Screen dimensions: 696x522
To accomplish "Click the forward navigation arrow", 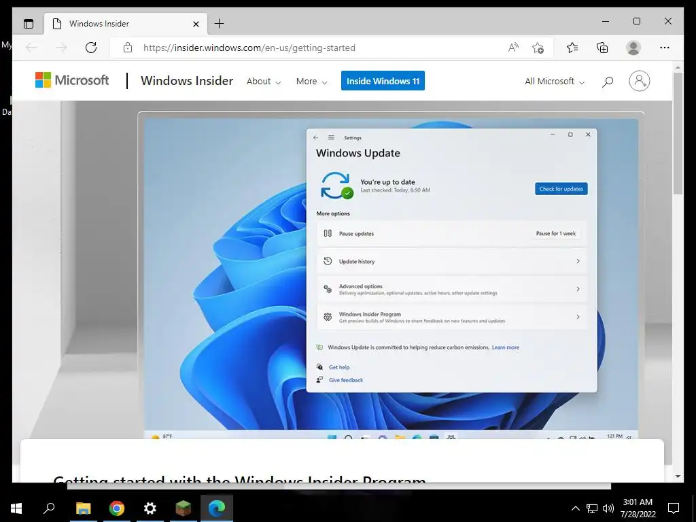I will (x=61, y=48).
